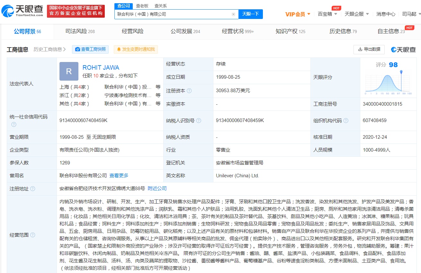Click the 查看更多 link for former names

(119, 175)
